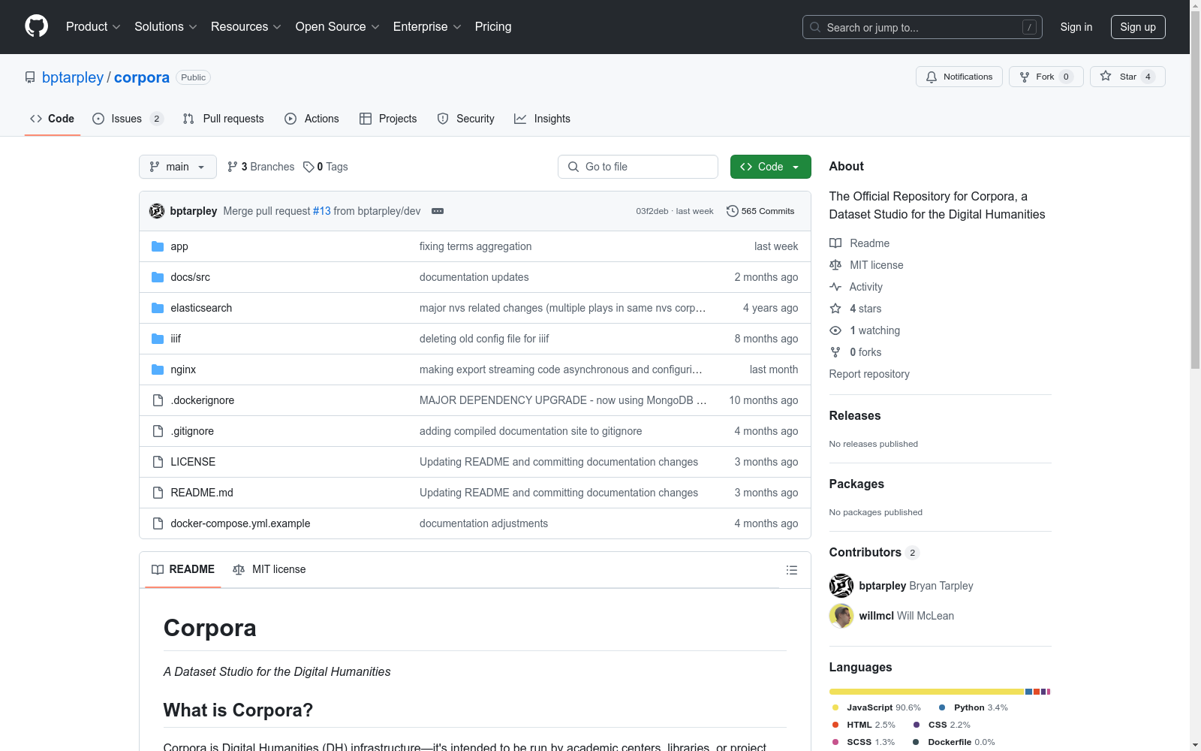The width and height of the screenshot is (1201, 751).
Task: Click the Activity pulse icon
Action: coord(835,287)
